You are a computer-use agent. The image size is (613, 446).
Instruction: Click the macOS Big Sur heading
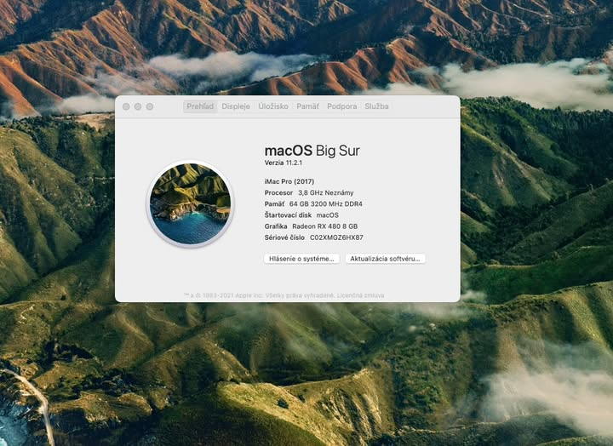[x=312, y=151]
